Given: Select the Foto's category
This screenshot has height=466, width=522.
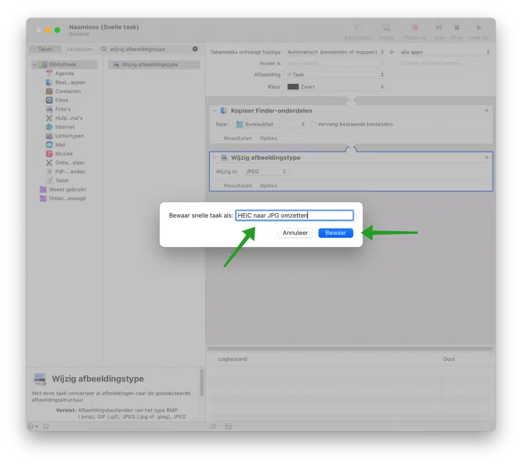Looking at the screenshot, I should [63, 109].
